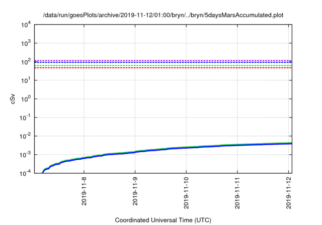Click the 2019-11-10 date tick label
The height and width of the screenshot is (225, 322).
click(x=186, y=193)
